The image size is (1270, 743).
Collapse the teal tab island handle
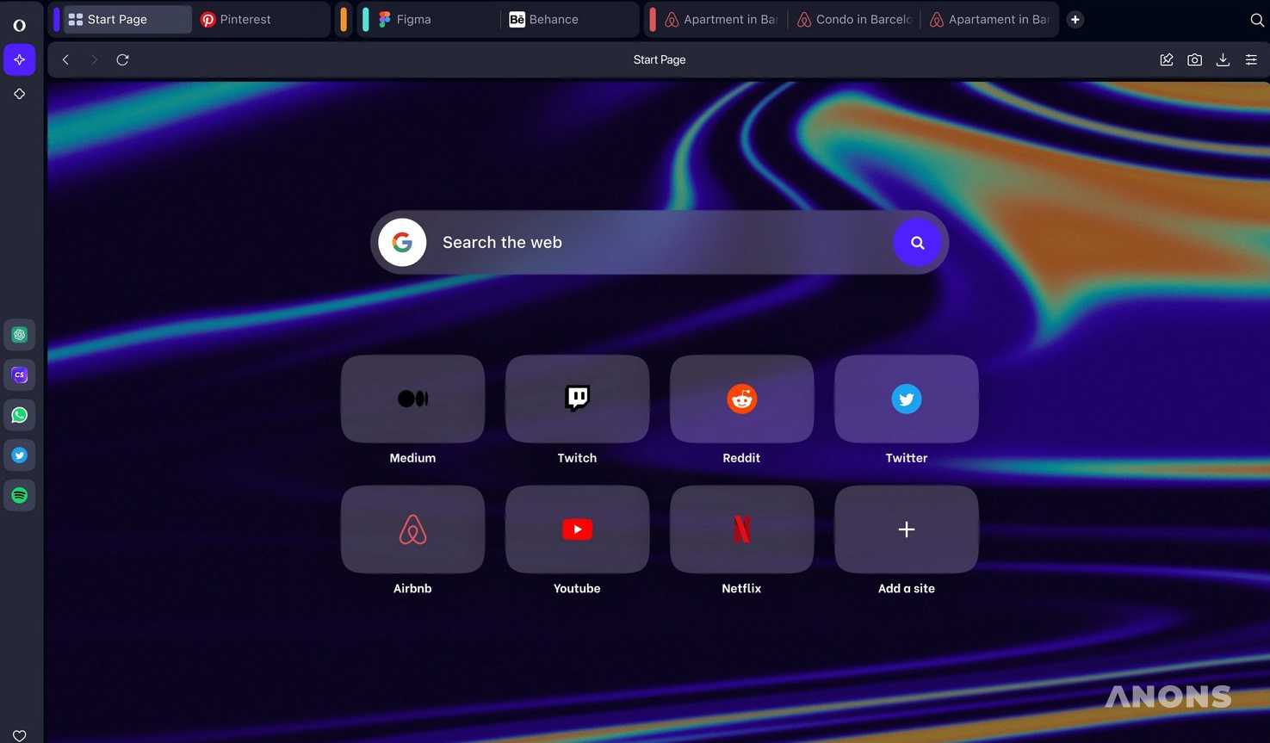[366, 19]
